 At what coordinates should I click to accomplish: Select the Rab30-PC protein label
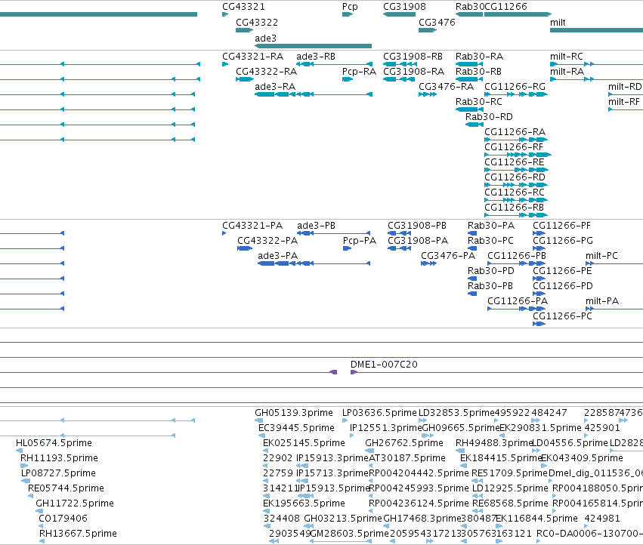tap(491, 241)
